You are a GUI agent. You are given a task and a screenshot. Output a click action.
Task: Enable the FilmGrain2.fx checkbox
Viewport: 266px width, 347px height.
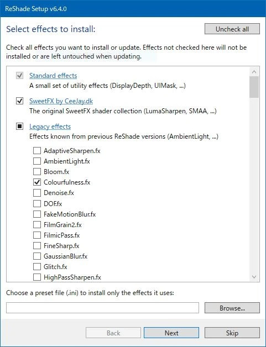(37, 225)
